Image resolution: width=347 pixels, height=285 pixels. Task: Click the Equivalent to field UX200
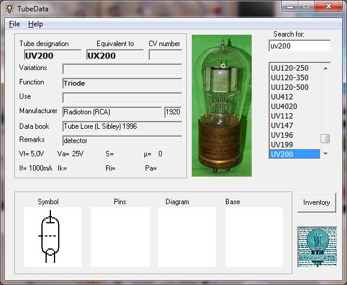115,55
